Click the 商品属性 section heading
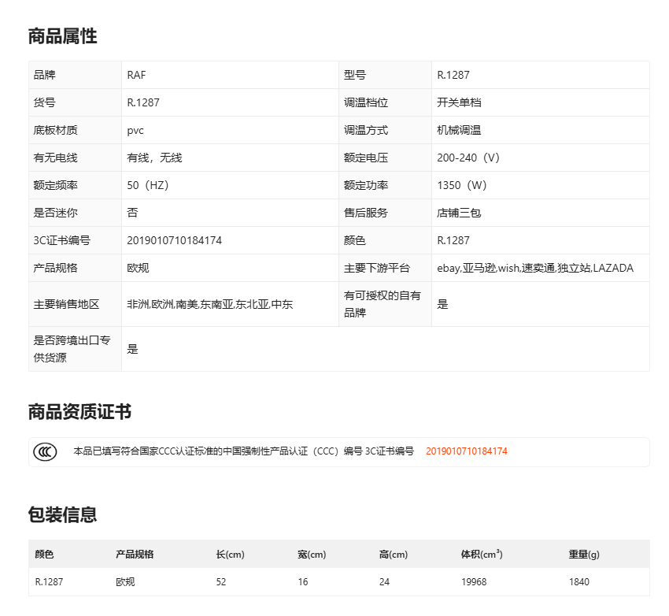 point(62,36)
